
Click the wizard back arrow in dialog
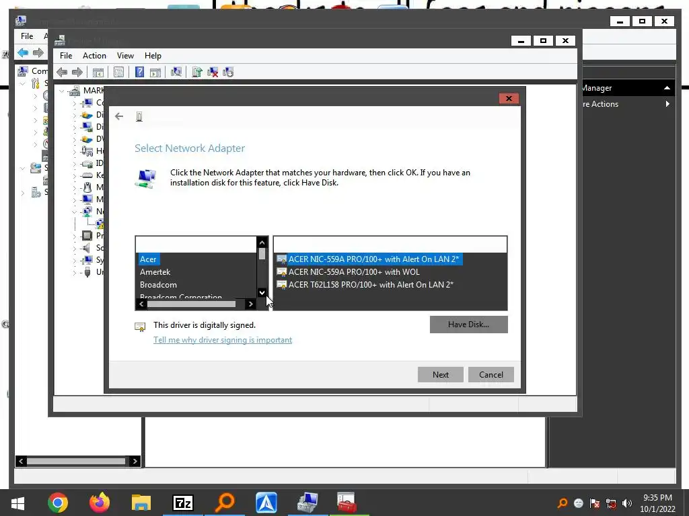point(119,116)
